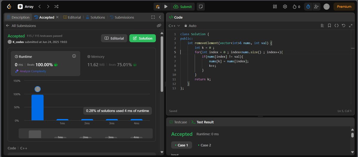Go back to All Submissions

[x=21, y=26]
